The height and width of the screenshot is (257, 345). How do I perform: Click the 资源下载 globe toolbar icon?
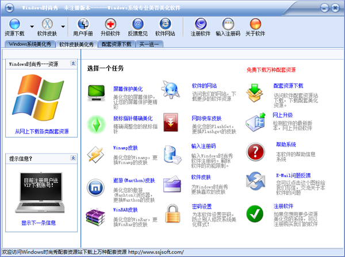14,24
